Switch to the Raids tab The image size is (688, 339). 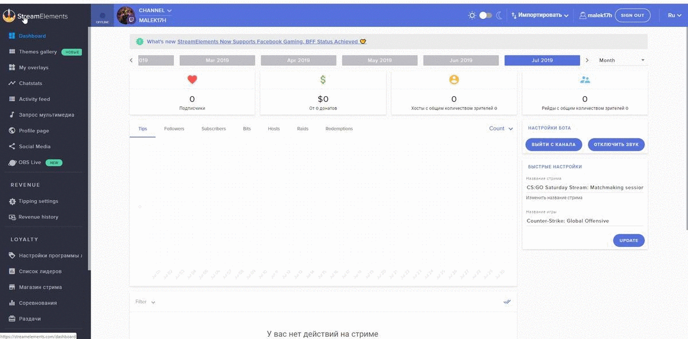(x=303, y=129)
